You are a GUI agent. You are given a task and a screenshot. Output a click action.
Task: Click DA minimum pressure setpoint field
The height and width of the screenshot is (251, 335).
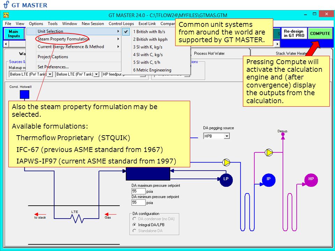pyautogui.click(x=138, y=202)
